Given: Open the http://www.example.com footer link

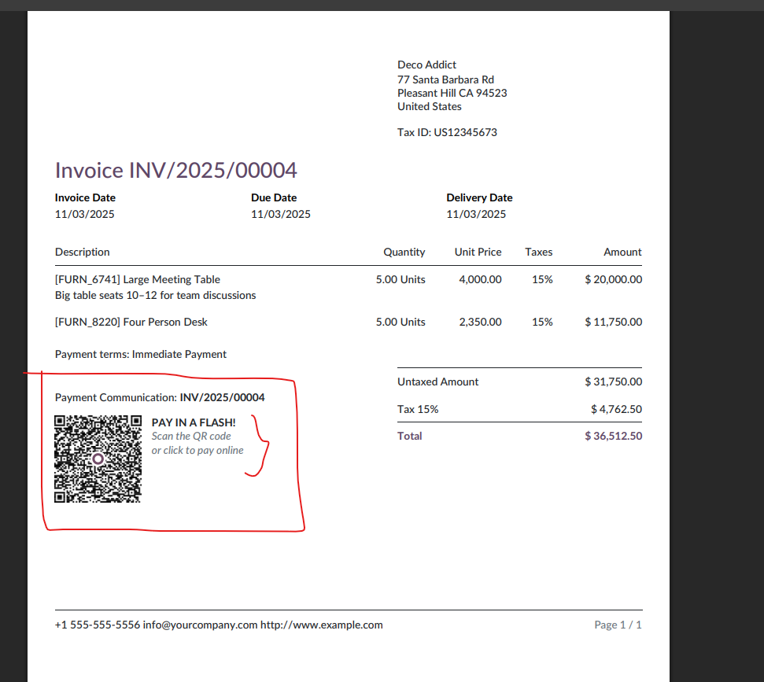Looking at the screenshot, I should pos(322,625).
